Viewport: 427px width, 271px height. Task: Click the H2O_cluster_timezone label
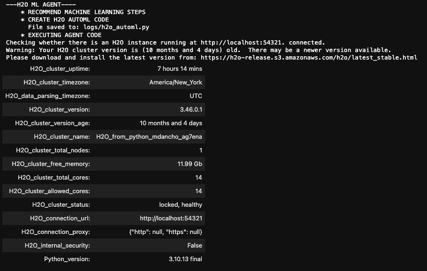(x=57, y=83)
